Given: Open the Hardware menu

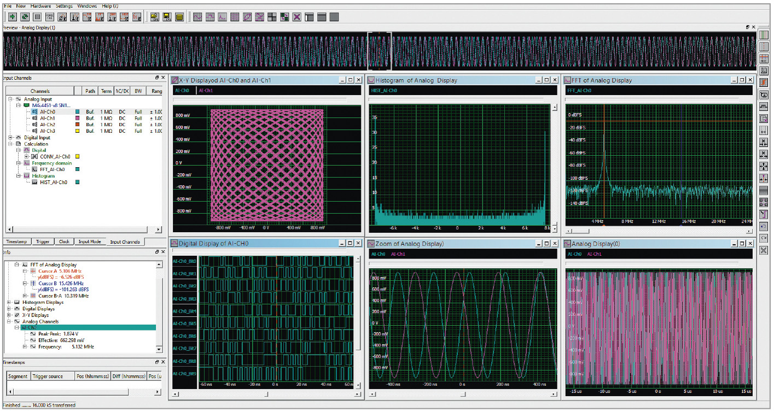Looking at the screenshot, I should click(40, 6).
